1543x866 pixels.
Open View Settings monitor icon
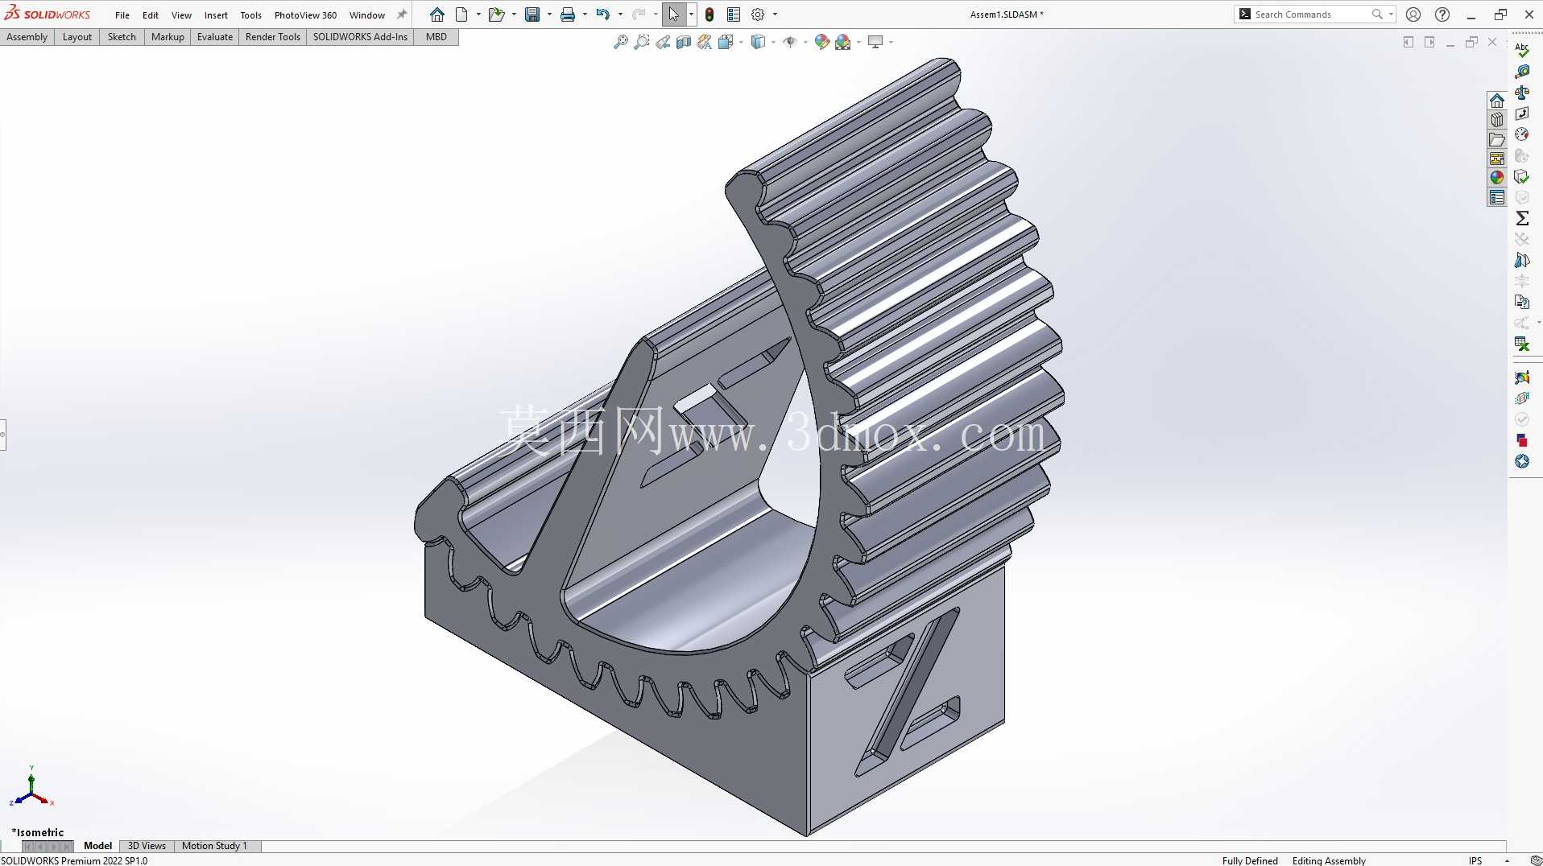tap(875, 42)
